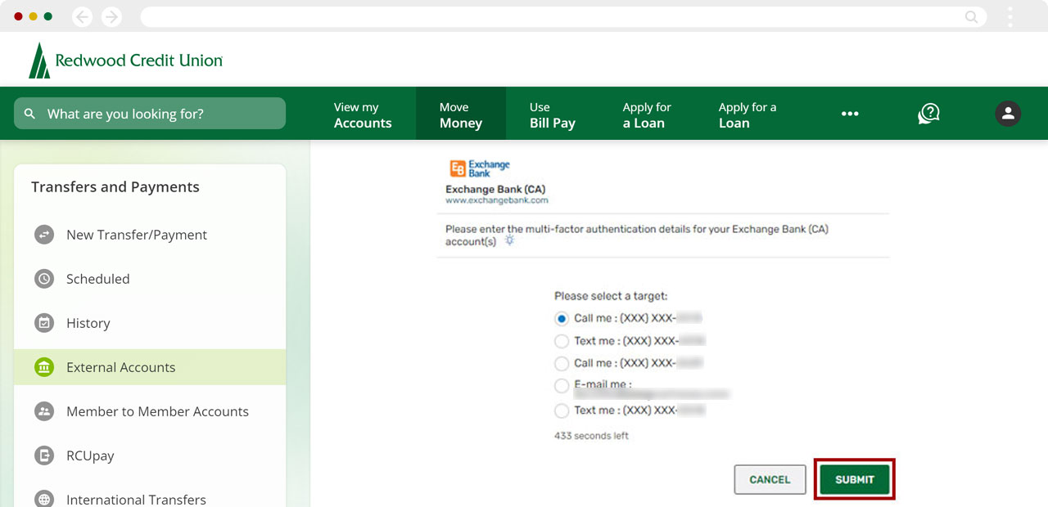Screen dimensions: 1048x507
Task: Click the International Transfers globe icon
Action: [44, 498]
